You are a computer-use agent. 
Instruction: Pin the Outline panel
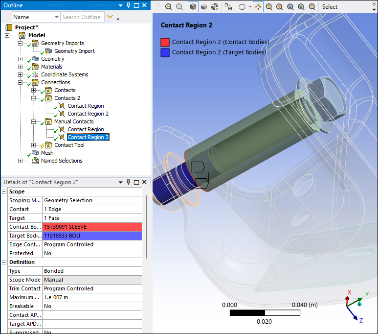[x=128, y=5]
